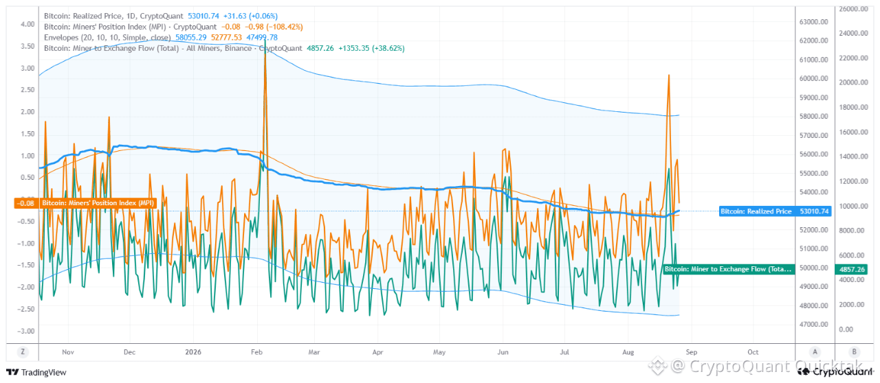Click the Jun label on time axis
The image size is (880, 383).
click(504, 351)
